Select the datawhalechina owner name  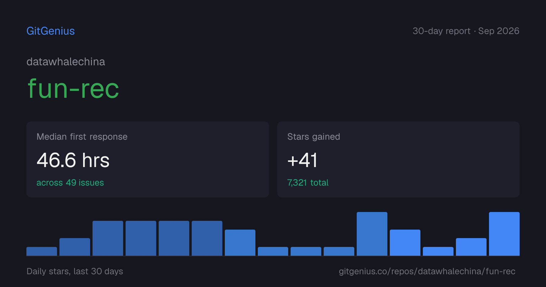(x=66, y=62)
